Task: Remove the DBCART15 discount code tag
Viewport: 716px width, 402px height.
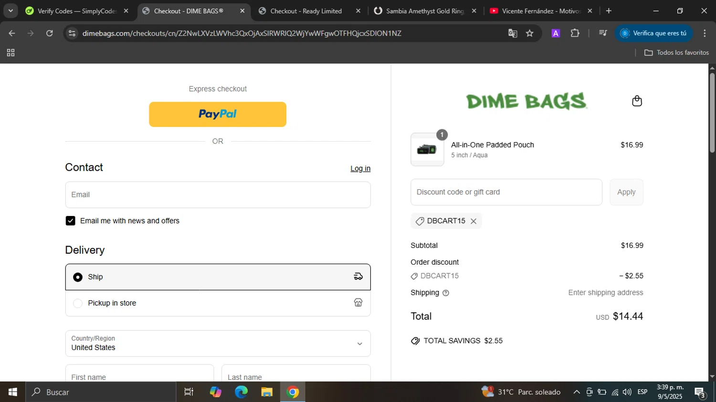Action: point(474,221)
